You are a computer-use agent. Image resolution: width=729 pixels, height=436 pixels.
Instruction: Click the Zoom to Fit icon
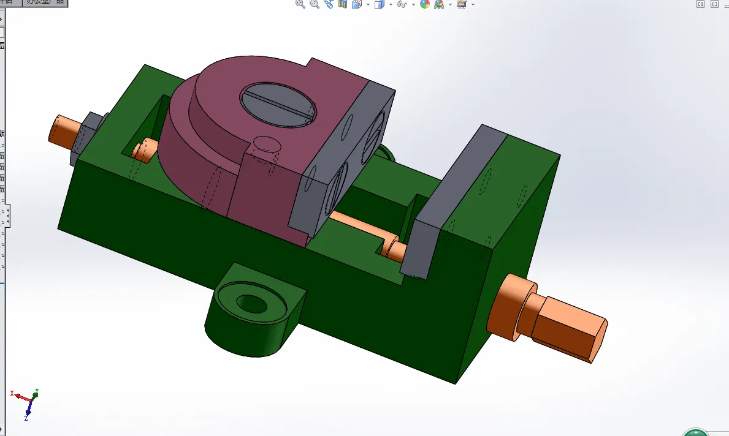(300, 4)
